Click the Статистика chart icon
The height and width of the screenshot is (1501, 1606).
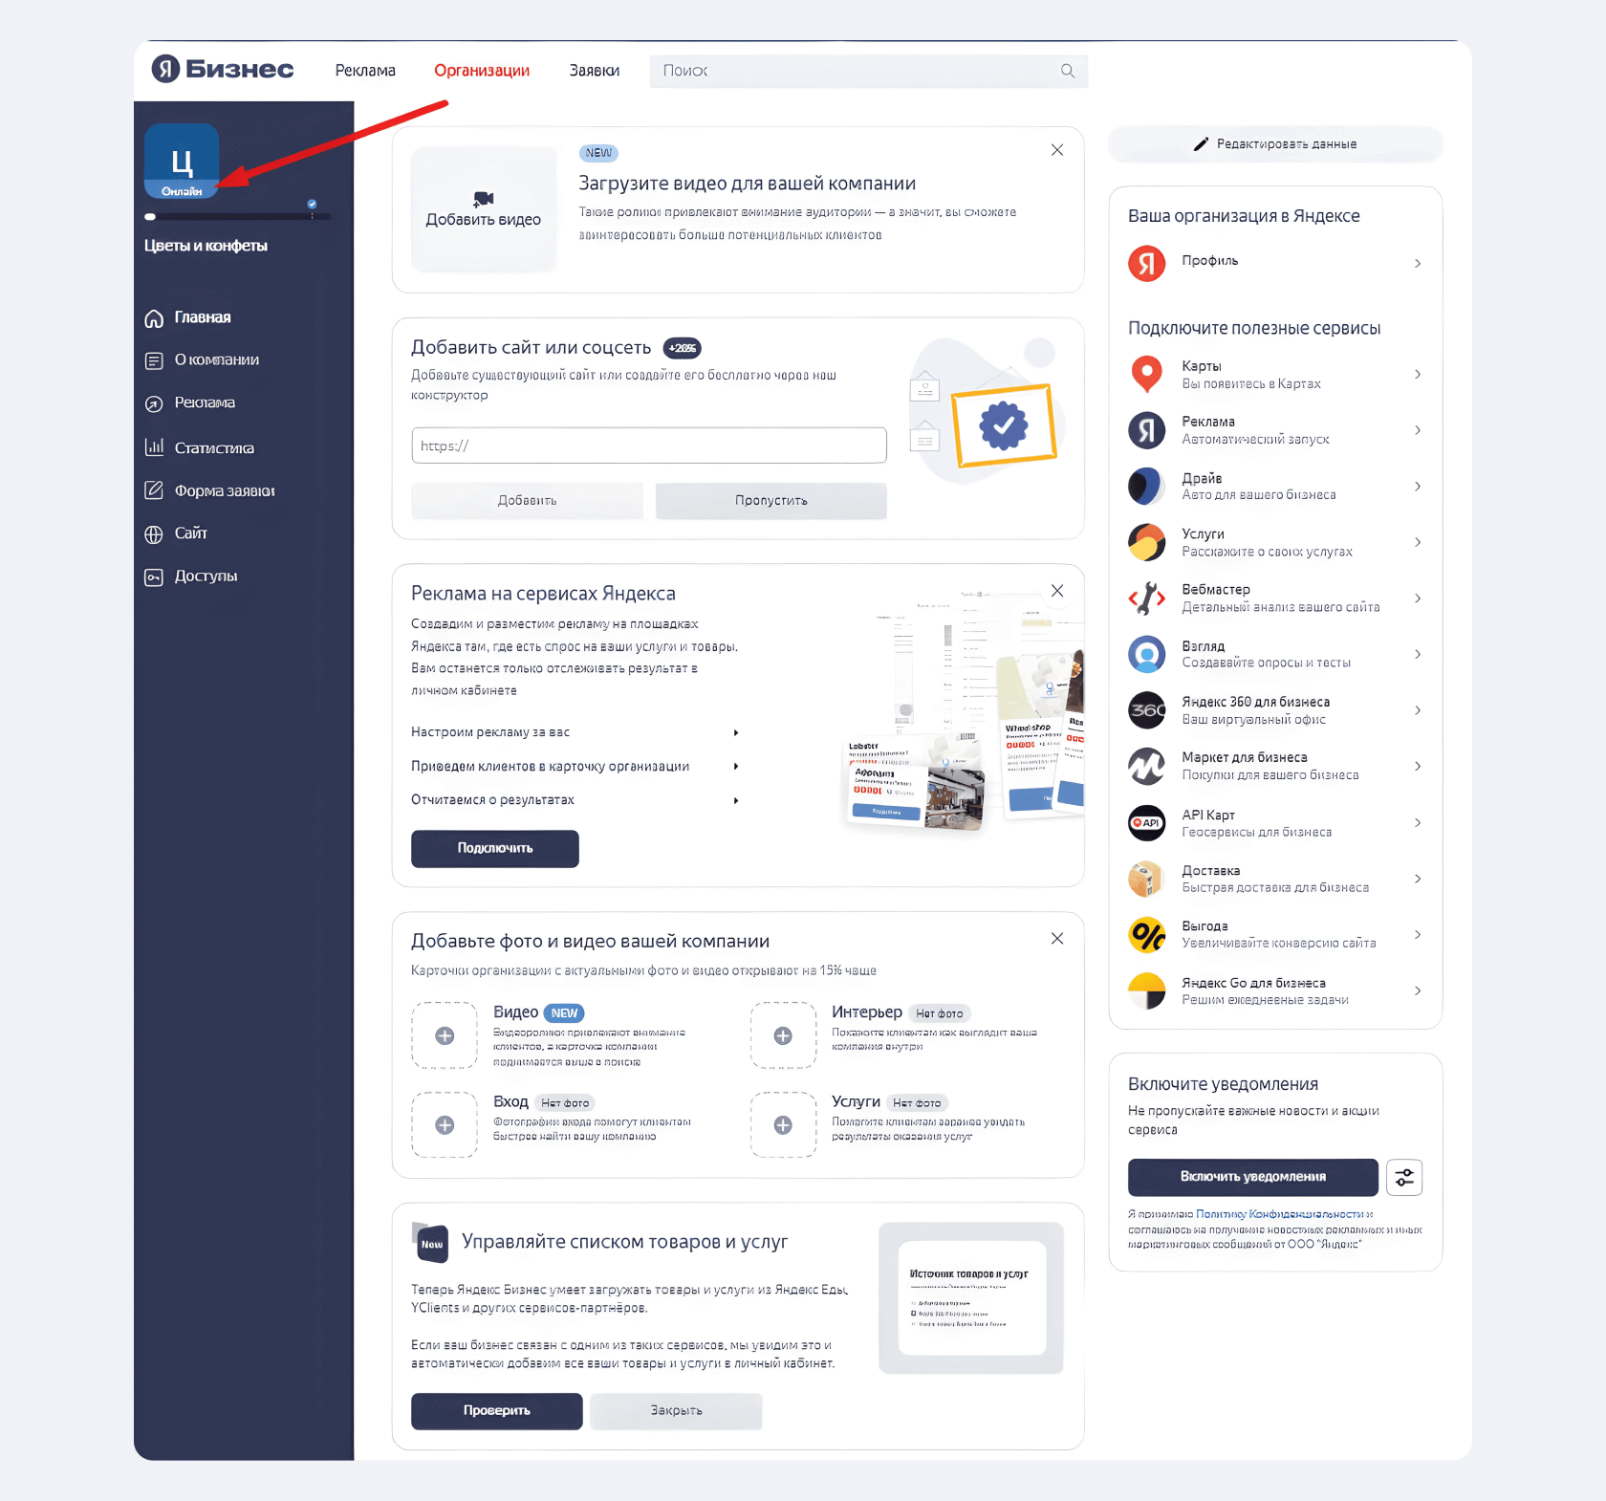point(154,447)
